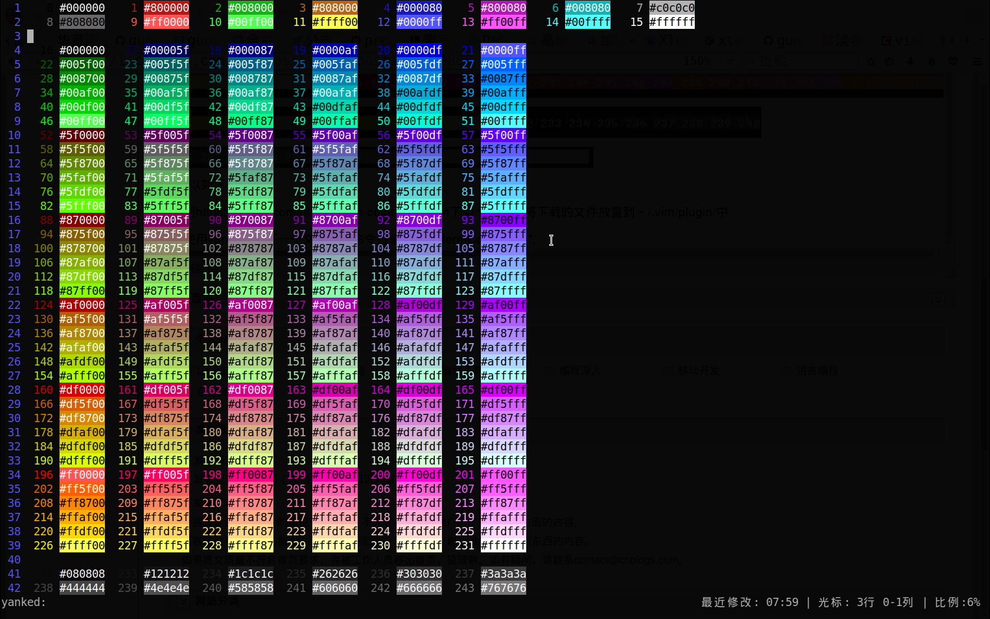Pick the #af0000 dark red cell
The height and width of the screenshot is (619, 990).
click(x=82, y=305)
